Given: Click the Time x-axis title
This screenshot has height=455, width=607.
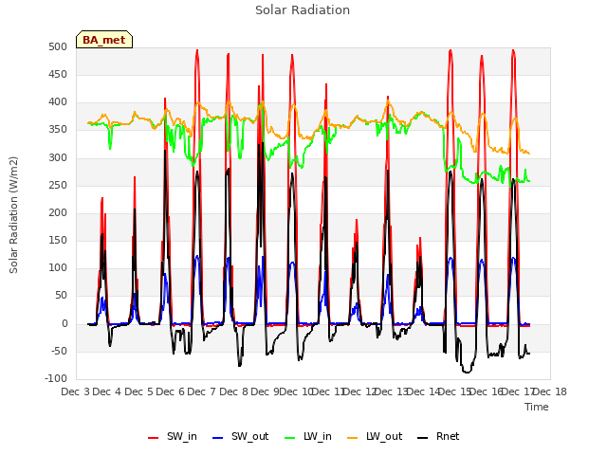Looking at the screenshot, I should pyautogui.click(x=537, y=407).
